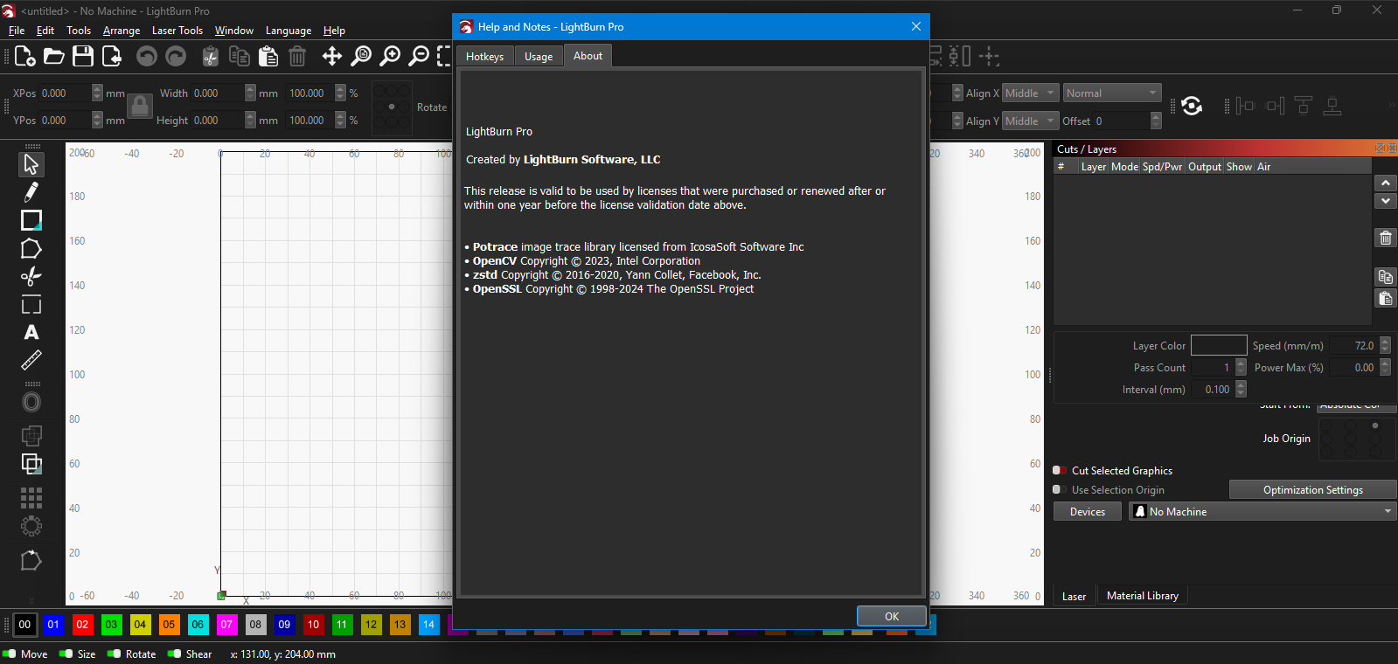This screenshot has width=1398, height=664.
Task: Move the selected layer up with the arrow button
Action: click(x=1386, y=183)
